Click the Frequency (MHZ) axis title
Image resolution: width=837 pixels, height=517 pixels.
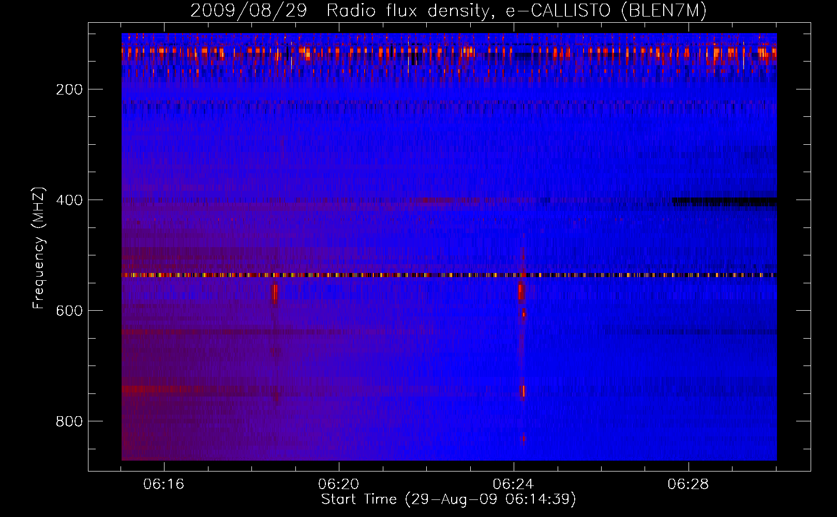[39, 248]
